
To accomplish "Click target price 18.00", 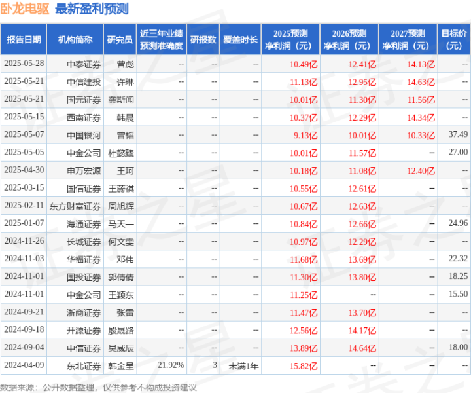I will (x=458, y=347).
